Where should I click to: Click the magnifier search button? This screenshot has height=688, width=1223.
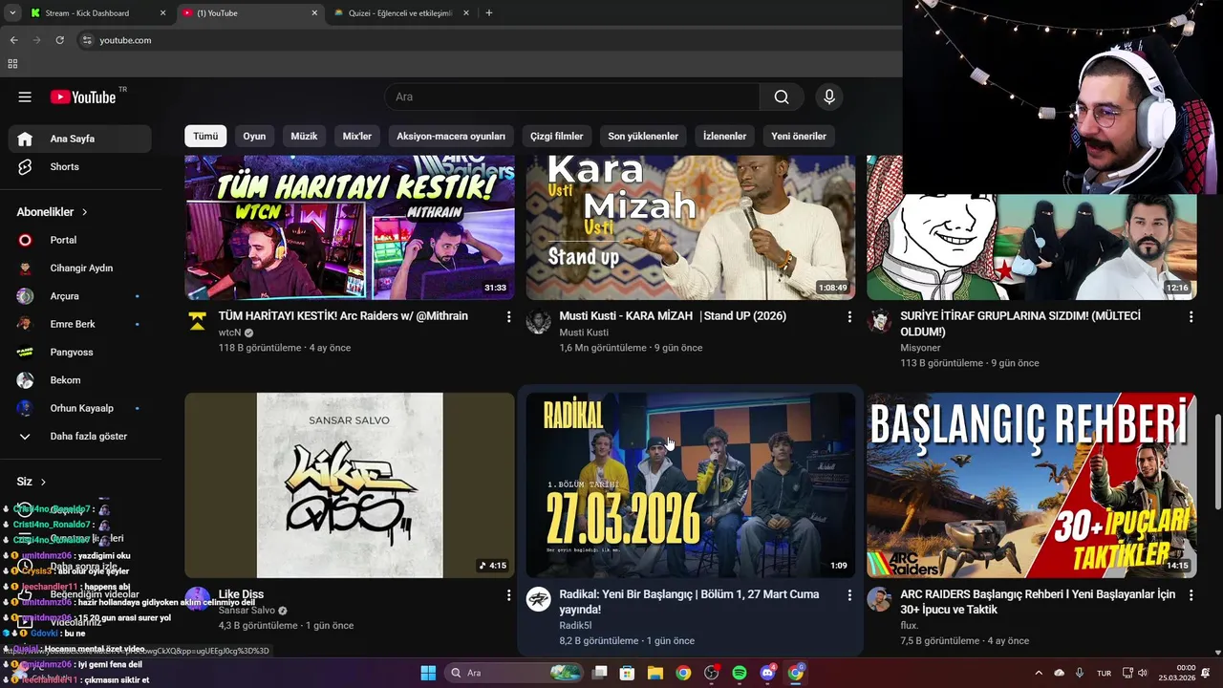(782, 97)
